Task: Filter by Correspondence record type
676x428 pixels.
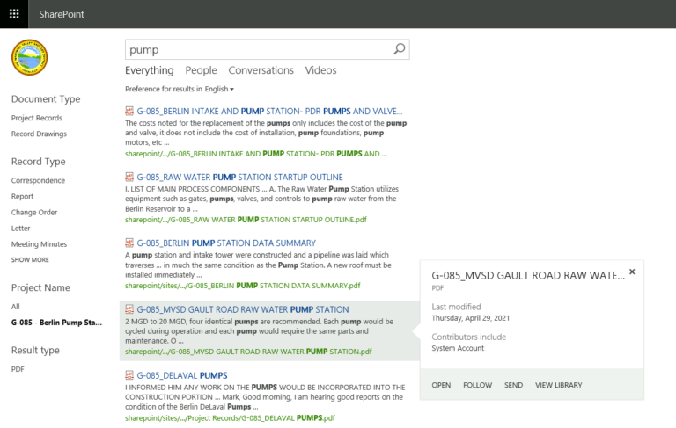Action: click(x=38, y=180)
